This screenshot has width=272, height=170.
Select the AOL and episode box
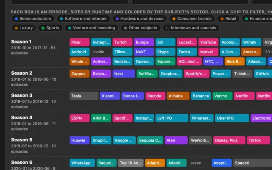click(x=189, y=62)
